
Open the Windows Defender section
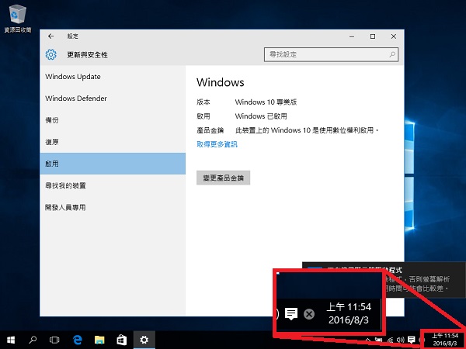pyautogui.click(x=113, y=98)
